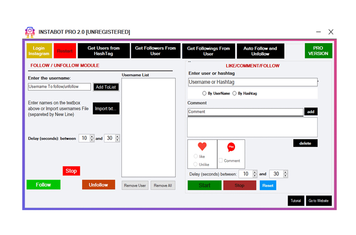
Task: Click the red heart like icon
Action: pyautogui.click(x=202, y=146)
